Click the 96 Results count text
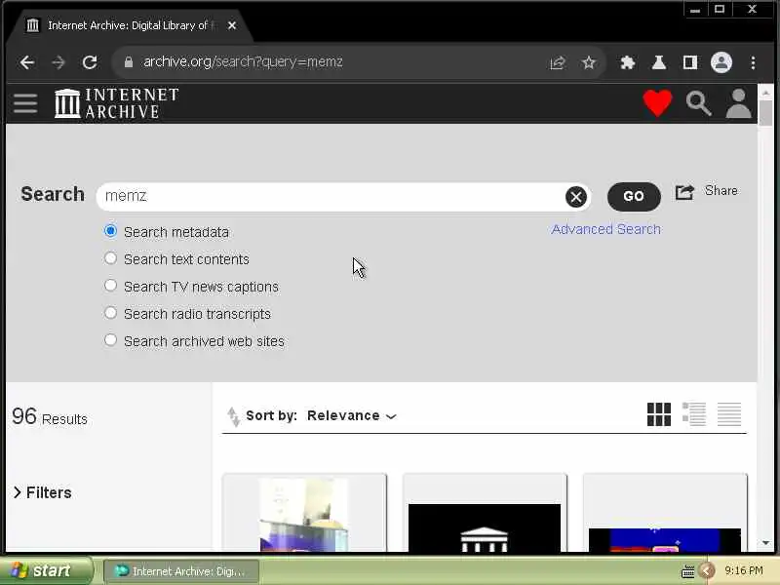 coord(50,417)
